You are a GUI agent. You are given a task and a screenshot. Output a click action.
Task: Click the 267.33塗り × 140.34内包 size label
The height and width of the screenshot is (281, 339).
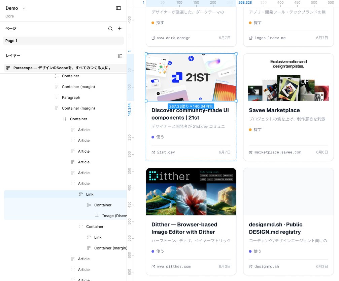(x=191, y=106)
